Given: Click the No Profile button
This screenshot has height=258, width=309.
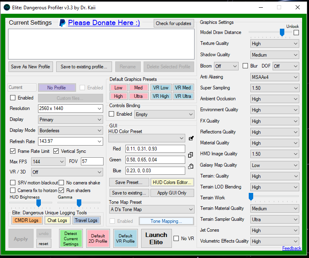Looking at the screenshot, I should pos(57,88).
